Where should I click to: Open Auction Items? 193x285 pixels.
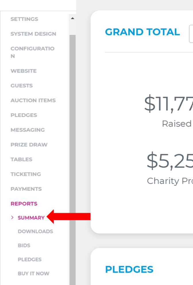[33, 100]
